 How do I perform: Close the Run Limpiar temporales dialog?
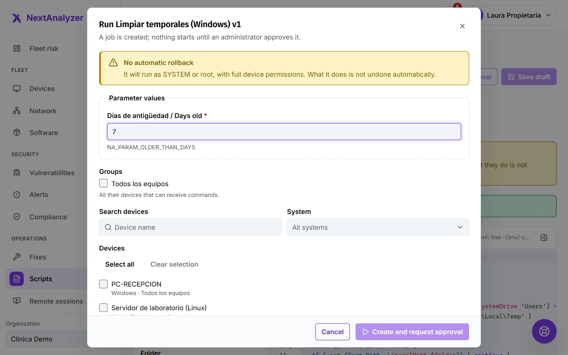(x=462, y=26)
